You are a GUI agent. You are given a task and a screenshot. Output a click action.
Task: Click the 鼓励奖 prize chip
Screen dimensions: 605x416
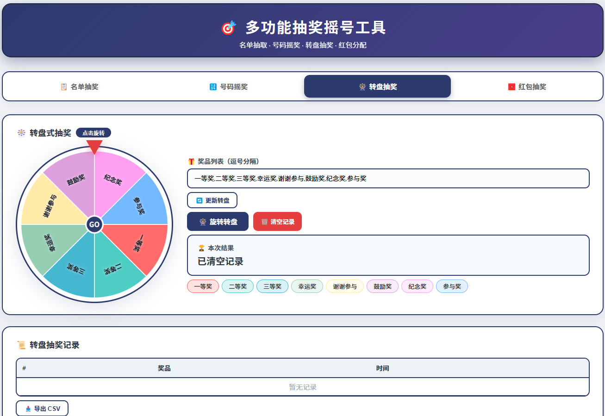tap(382, 286)
